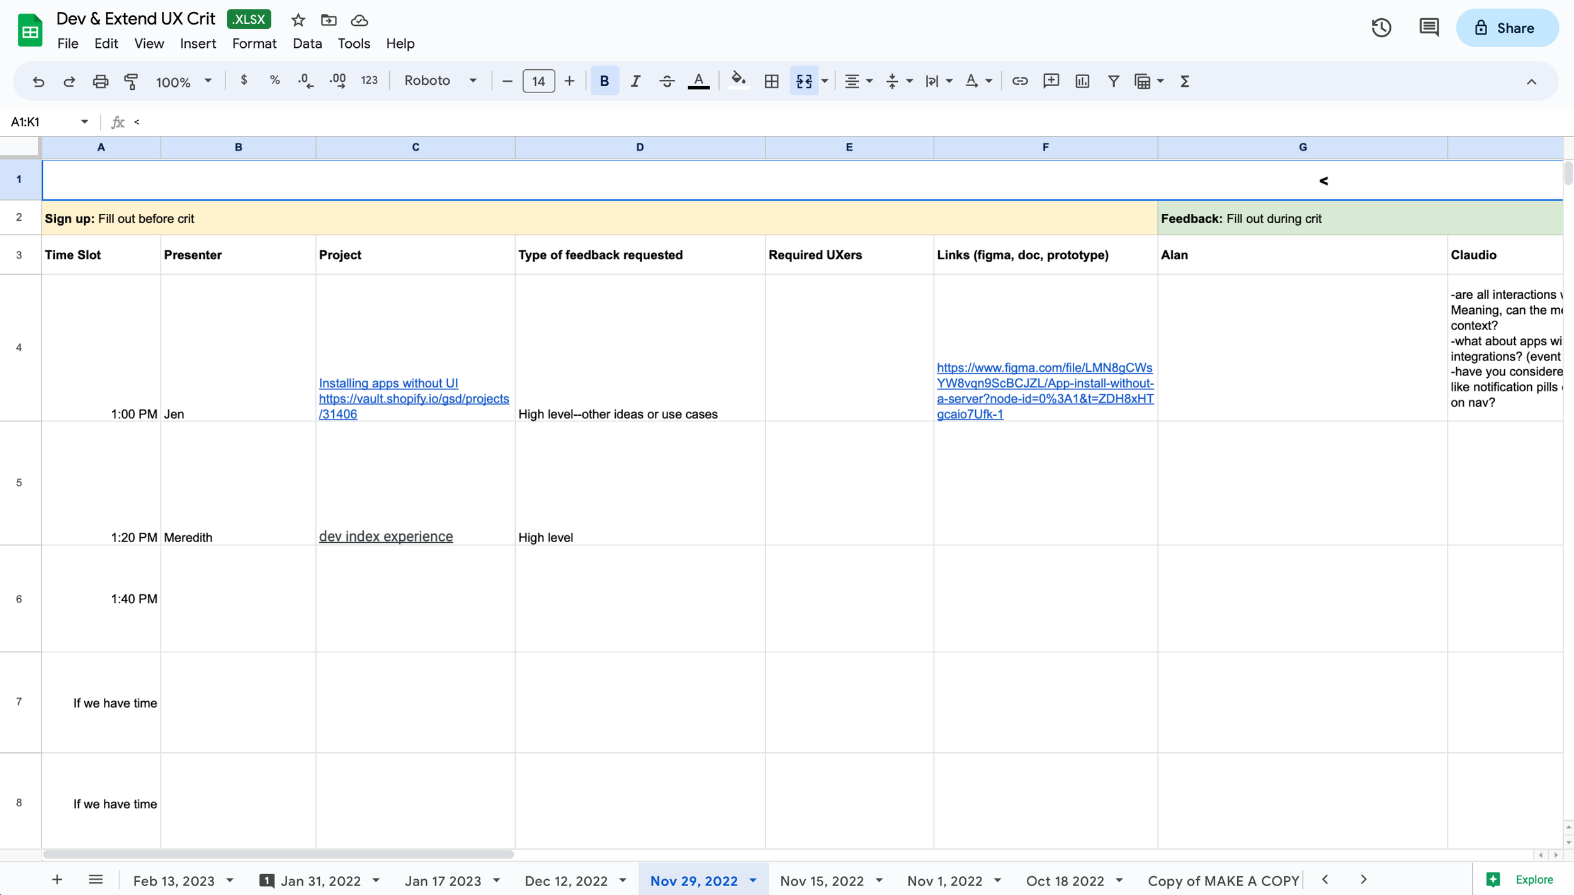Open the functions sigma icon
Screen dimensions: 1574x895
[1184, 81]
